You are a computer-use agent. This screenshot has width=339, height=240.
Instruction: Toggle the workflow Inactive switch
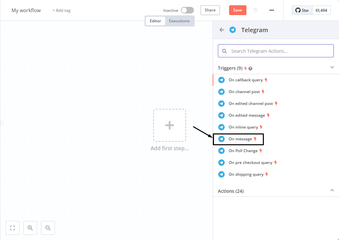[x=187, y=10]
